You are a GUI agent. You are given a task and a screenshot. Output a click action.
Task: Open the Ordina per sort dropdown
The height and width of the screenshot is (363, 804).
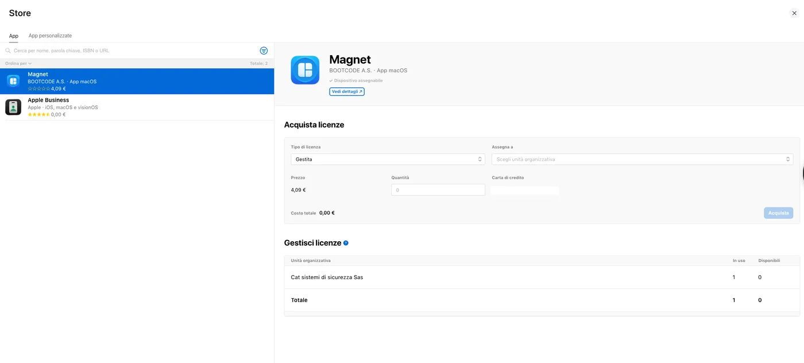18,63
